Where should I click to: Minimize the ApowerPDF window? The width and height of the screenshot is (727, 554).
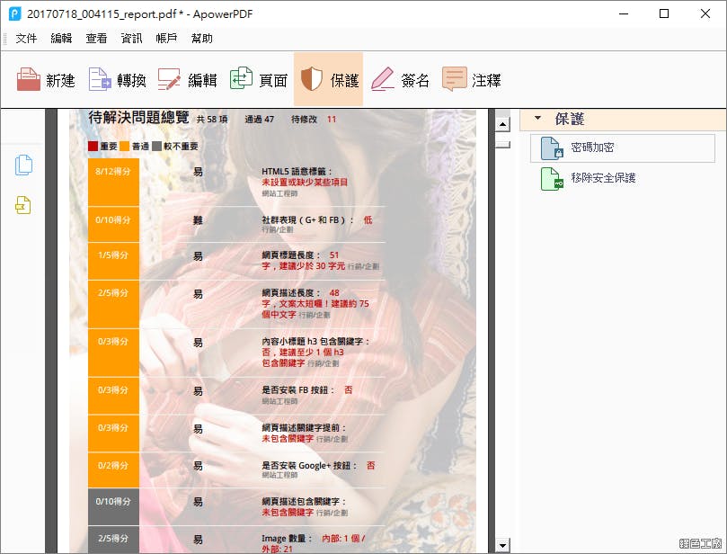pyautogui.click(x=624, y=13)
